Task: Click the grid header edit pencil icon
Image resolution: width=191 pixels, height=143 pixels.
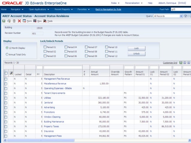Action: click(x=11, y=73)
